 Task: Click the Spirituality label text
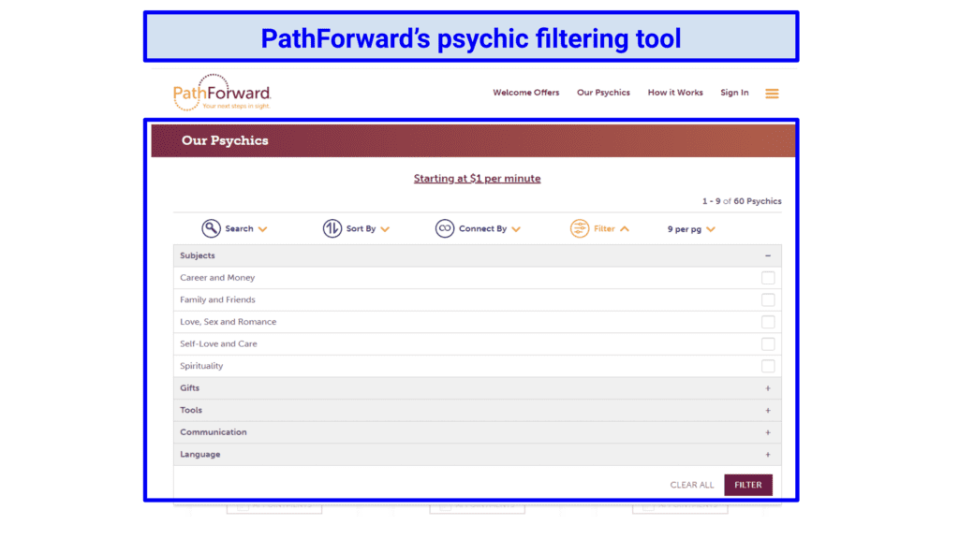click(201, 366)
